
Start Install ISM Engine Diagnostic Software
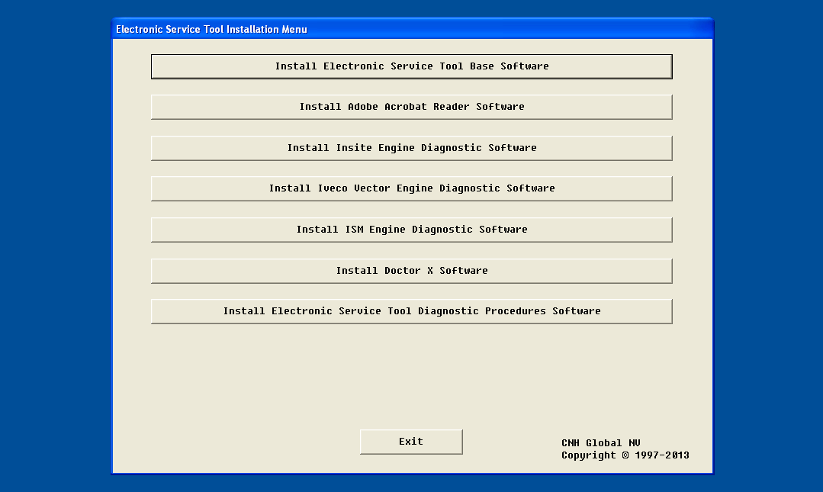pos(412,230)
